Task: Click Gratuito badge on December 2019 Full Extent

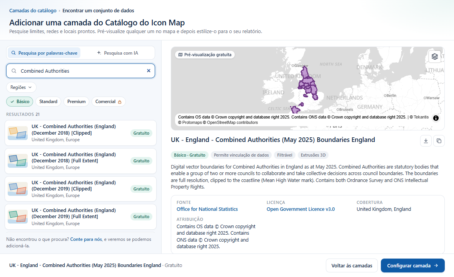Action: pos(141,217)
